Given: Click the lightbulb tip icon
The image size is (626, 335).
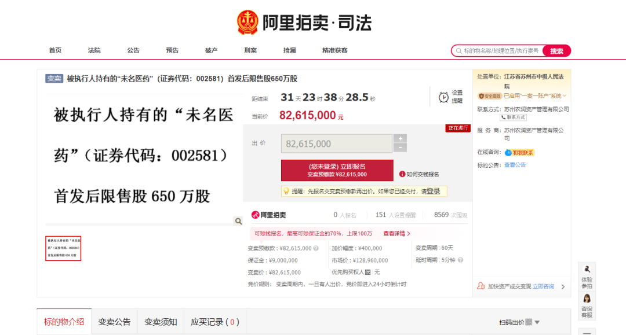Looking at the screenshot, I should 286,191.
